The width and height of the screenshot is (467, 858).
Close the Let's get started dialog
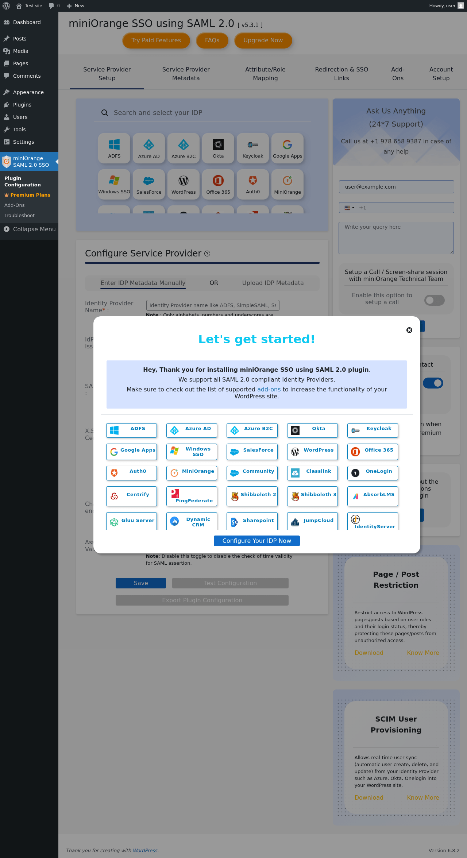coord(409,330)
